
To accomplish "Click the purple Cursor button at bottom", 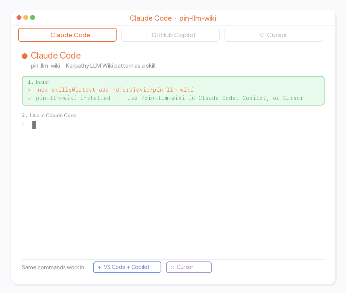I will (x=189, y=267).
